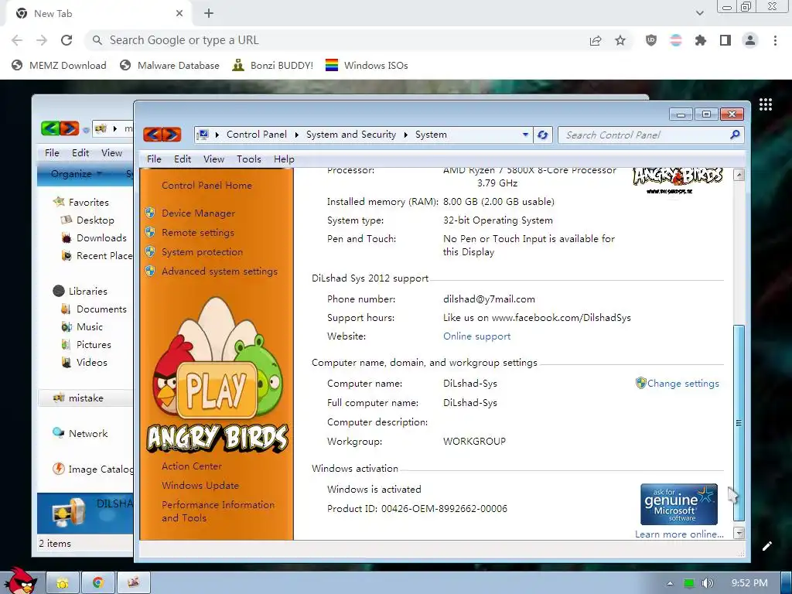Open System protection
This screenshot has width=792, height=594.
click(202, 251)
